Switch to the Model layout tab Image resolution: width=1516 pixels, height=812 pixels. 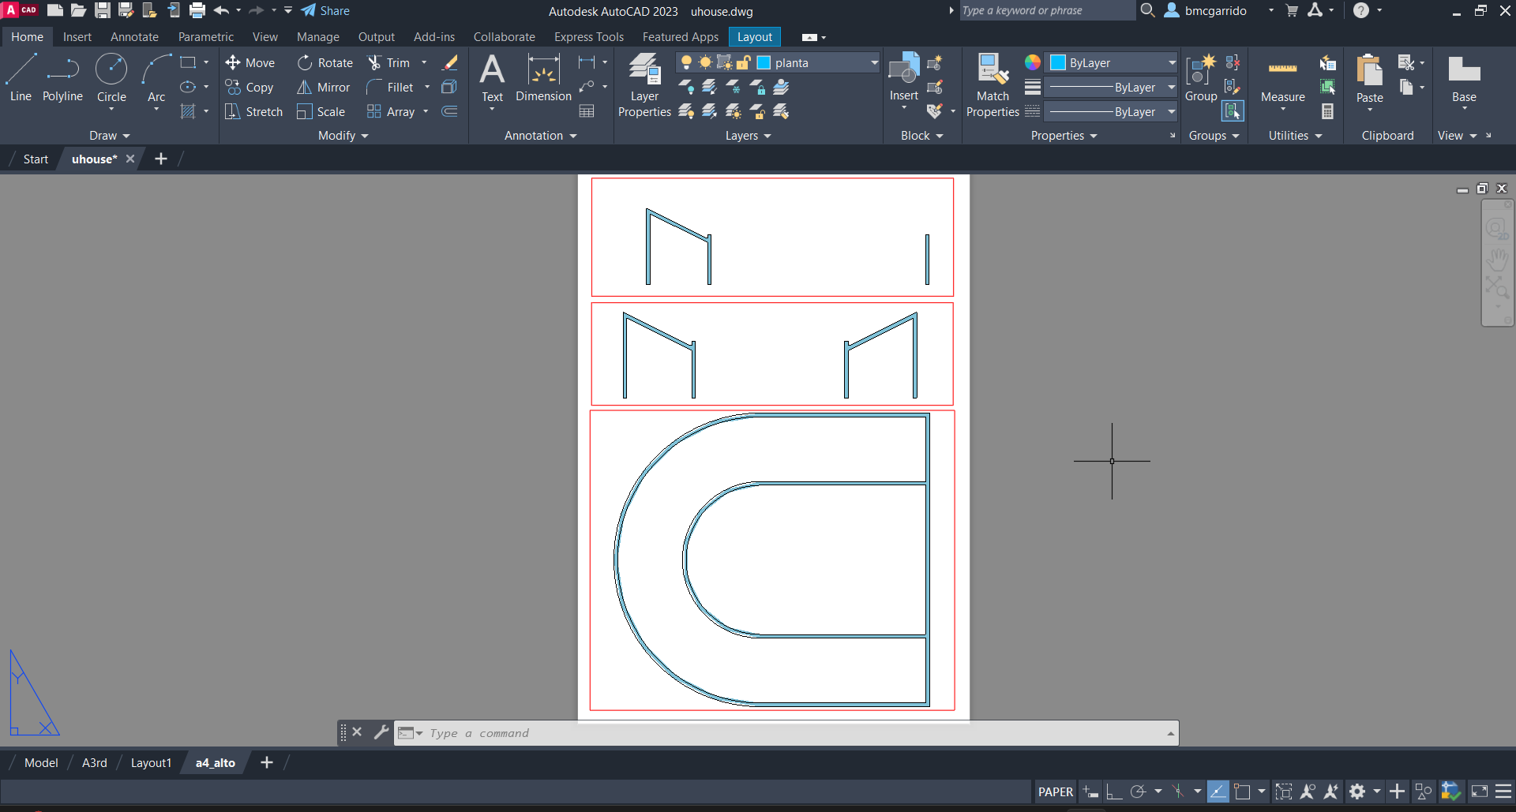point(41,763)
